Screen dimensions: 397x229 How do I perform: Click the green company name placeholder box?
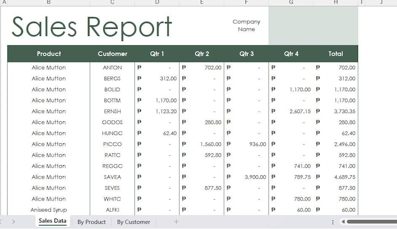point(313,25)
